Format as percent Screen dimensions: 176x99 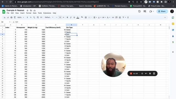click(x=31, y=18)
